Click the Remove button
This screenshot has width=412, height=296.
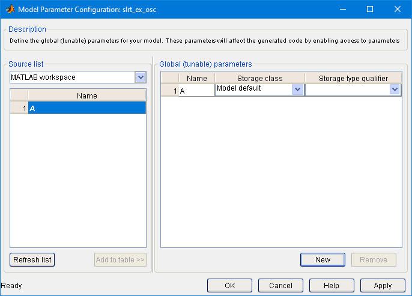pyautogui.click(x=374, y=260)
